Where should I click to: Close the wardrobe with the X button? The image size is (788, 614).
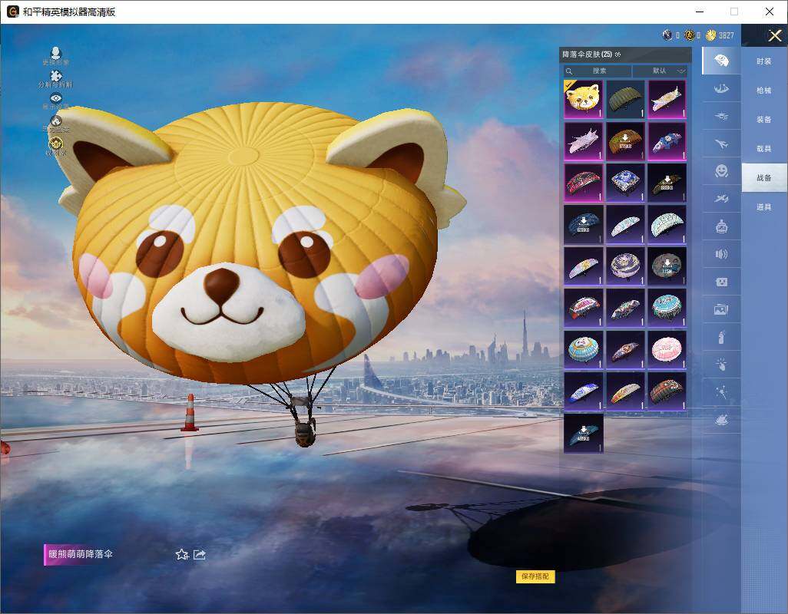774,35
